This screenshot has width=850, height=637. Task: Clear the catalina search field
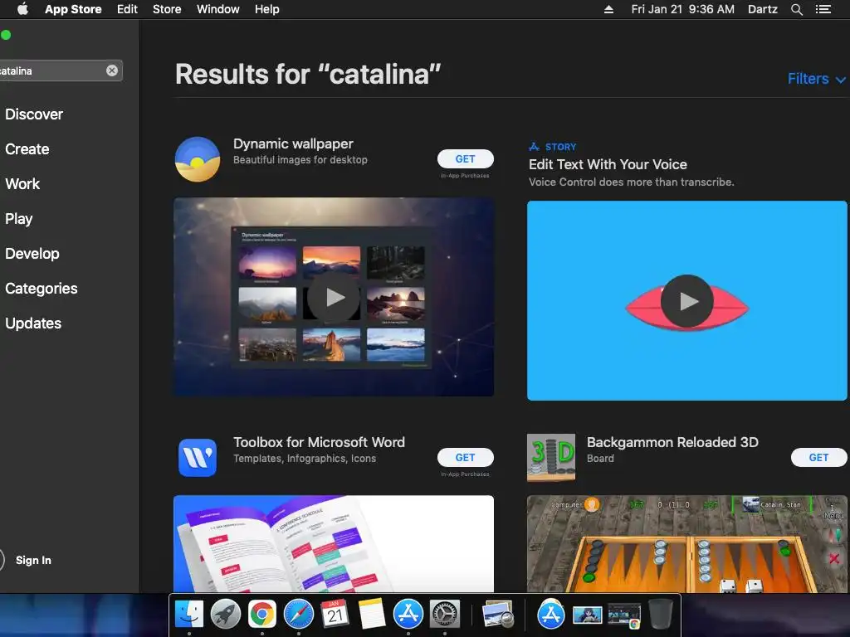click(112, 71)
